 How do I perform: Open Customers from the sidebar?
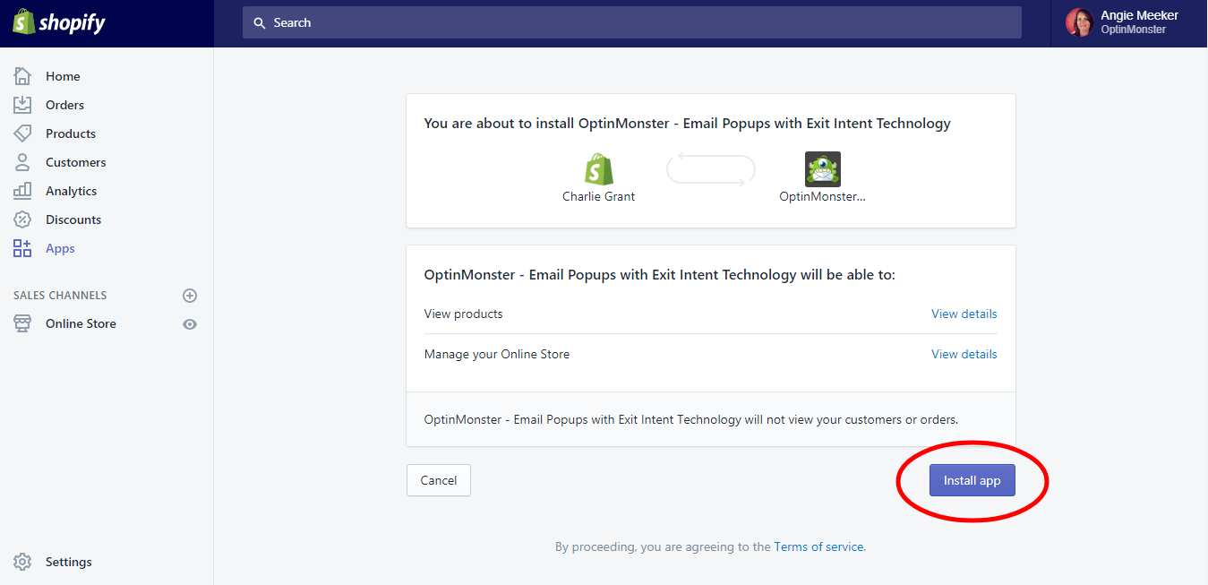coord(76,162)
